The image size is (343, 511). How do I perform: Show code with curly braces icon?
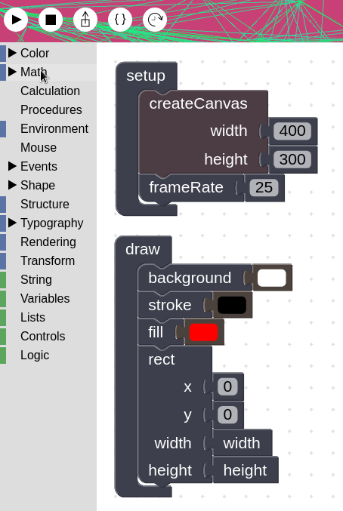click(x=120, y=20)
